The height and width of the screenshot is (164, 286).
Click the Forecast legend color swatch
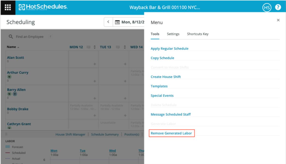(8, 147)
